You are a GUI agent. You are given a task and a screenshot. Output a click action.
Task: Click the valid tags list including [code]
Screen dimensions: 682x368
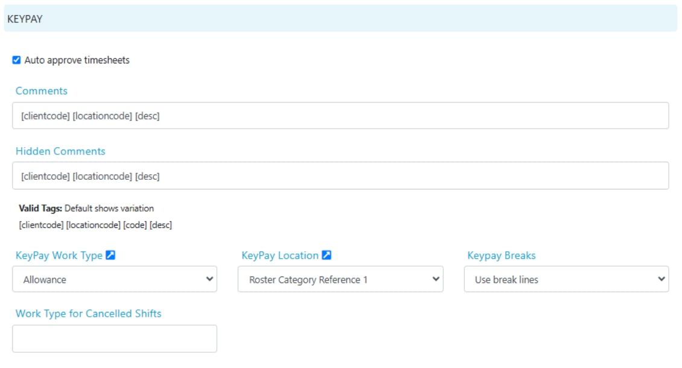click(95, 225)
